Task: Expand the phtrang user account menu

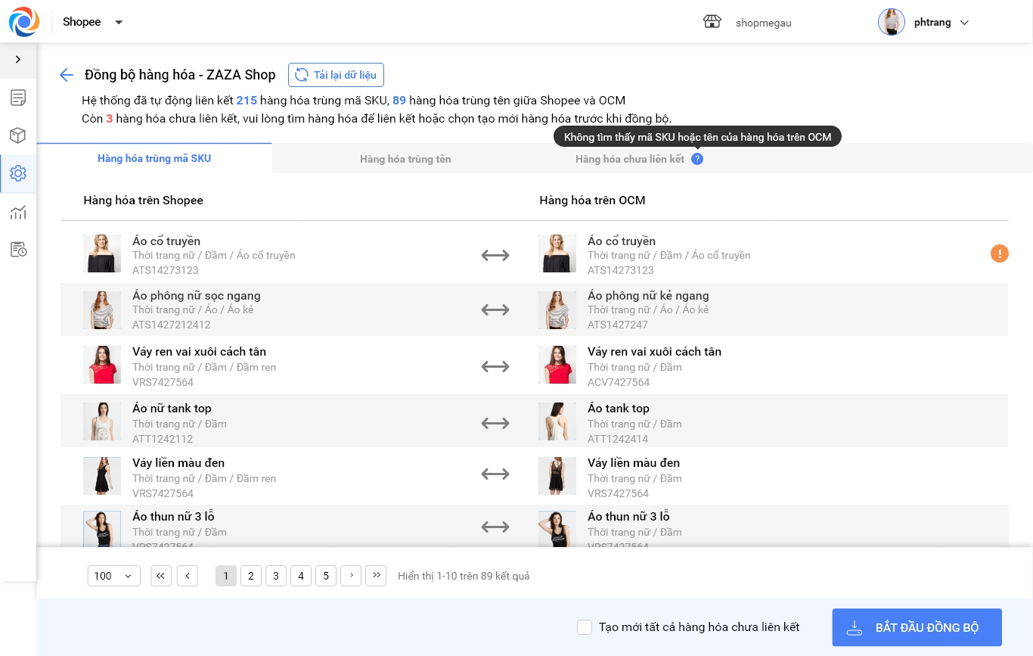Action: point(964,23)
